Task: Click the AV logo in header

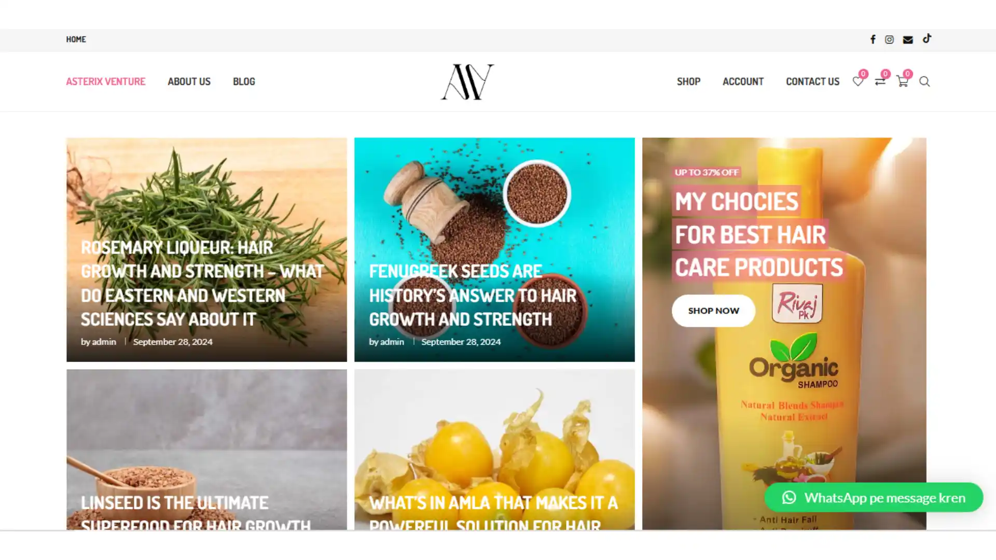Action: (467, 82)
